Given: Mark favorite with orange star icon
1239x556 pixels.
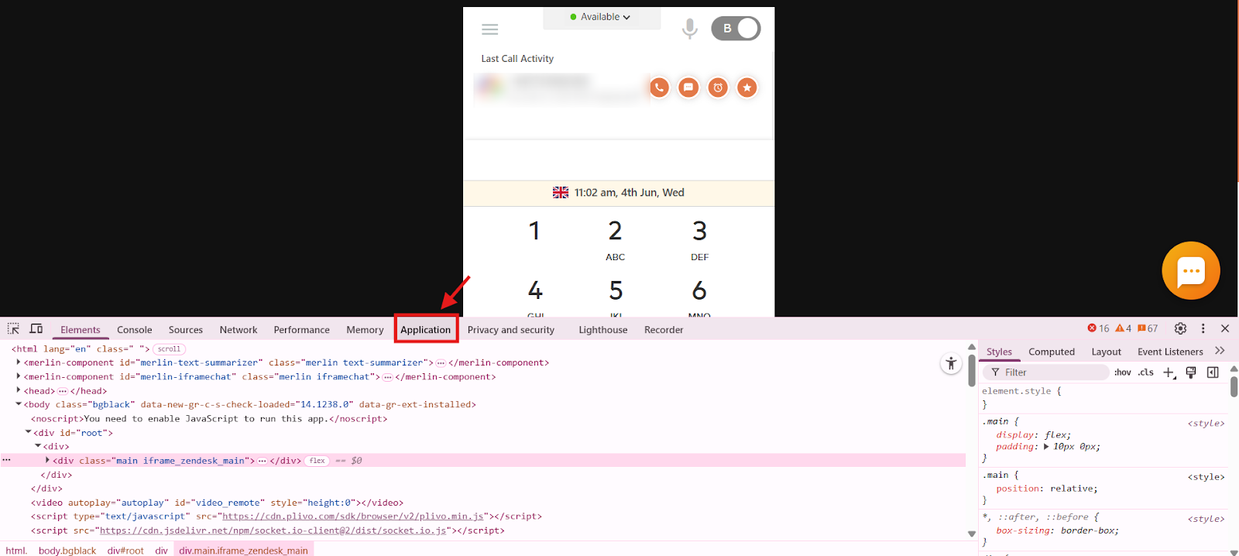Looking at the screenshot, I should click(746, 88).
